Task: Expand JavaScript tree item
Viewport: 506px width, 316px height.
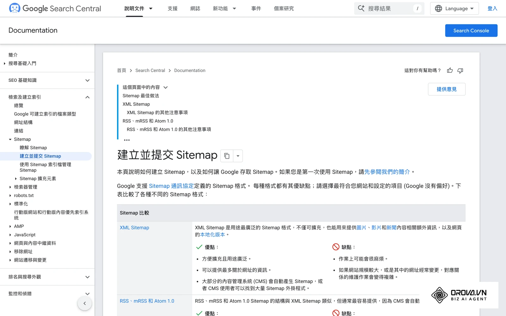Action: coord(10,235)
